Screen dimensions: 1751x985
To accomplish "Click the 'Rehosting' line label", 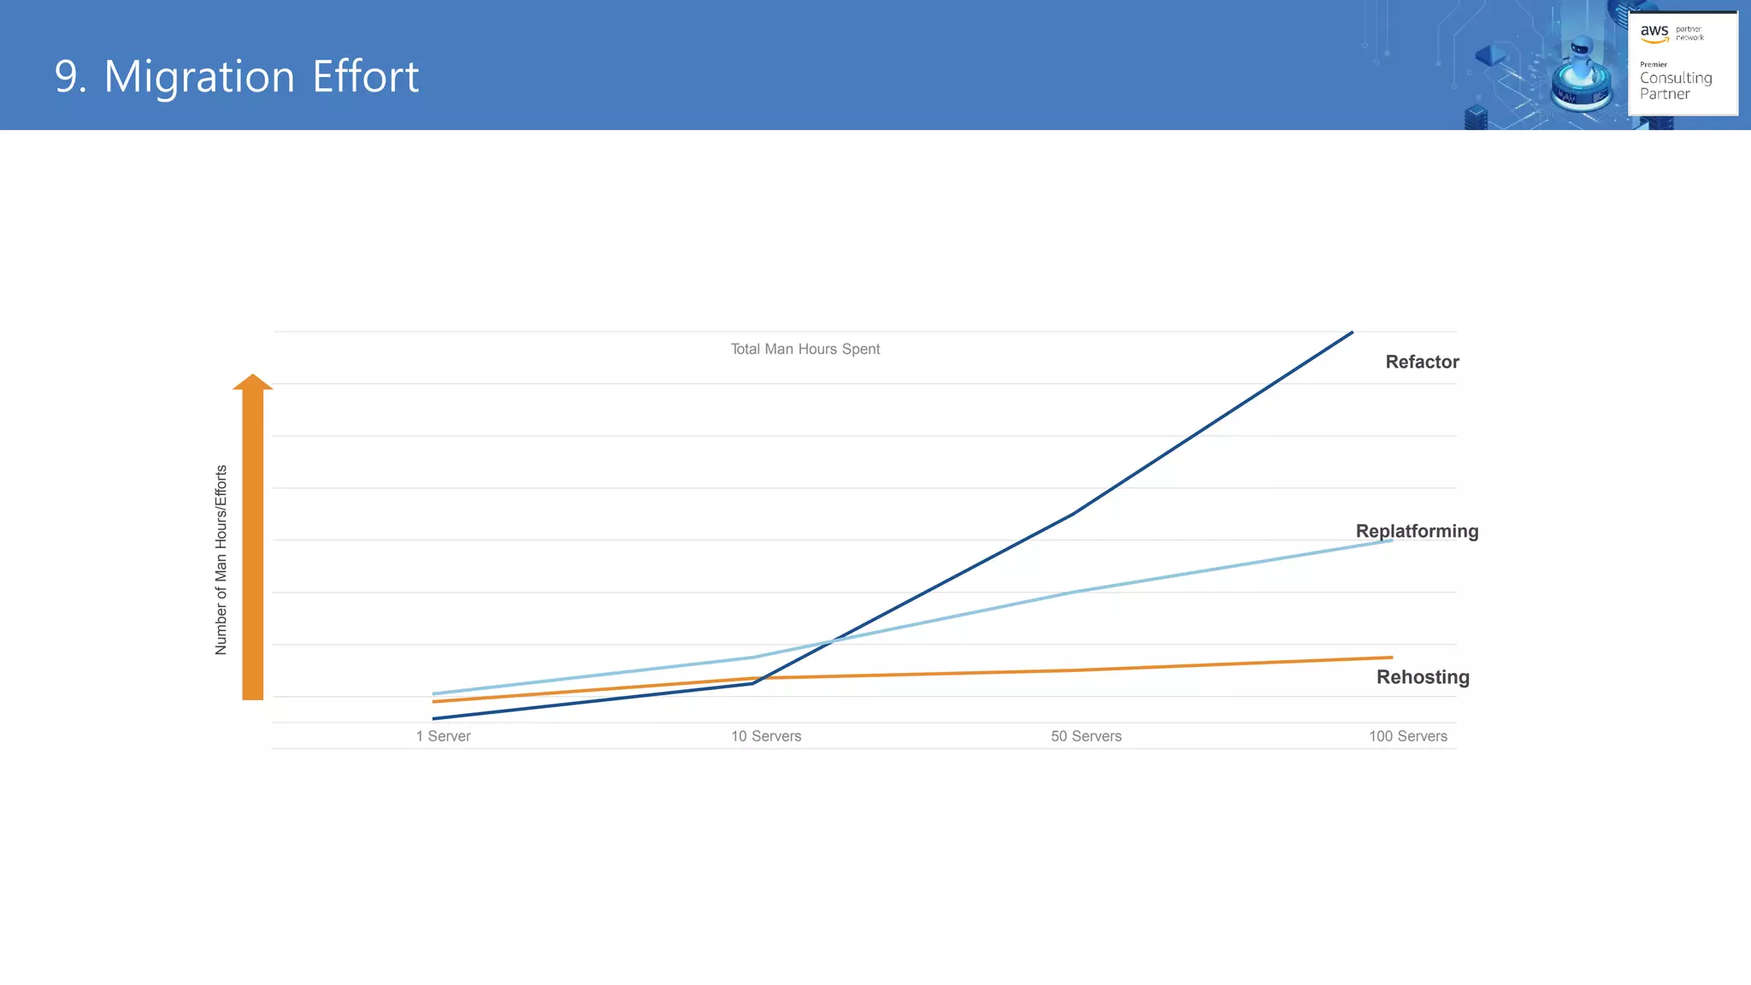I will tap(1423, 677).
